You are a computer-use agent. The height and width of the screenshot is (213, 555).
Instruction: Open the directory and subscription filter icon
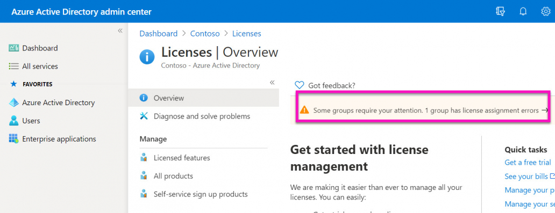500,12
